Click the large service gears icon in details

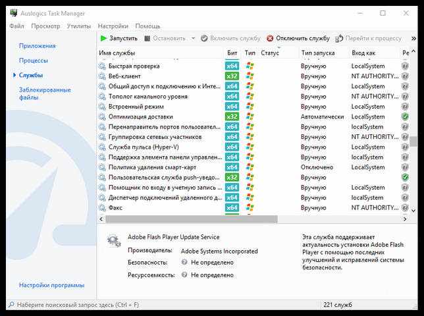pyautogui.click(x=113, y=240)
